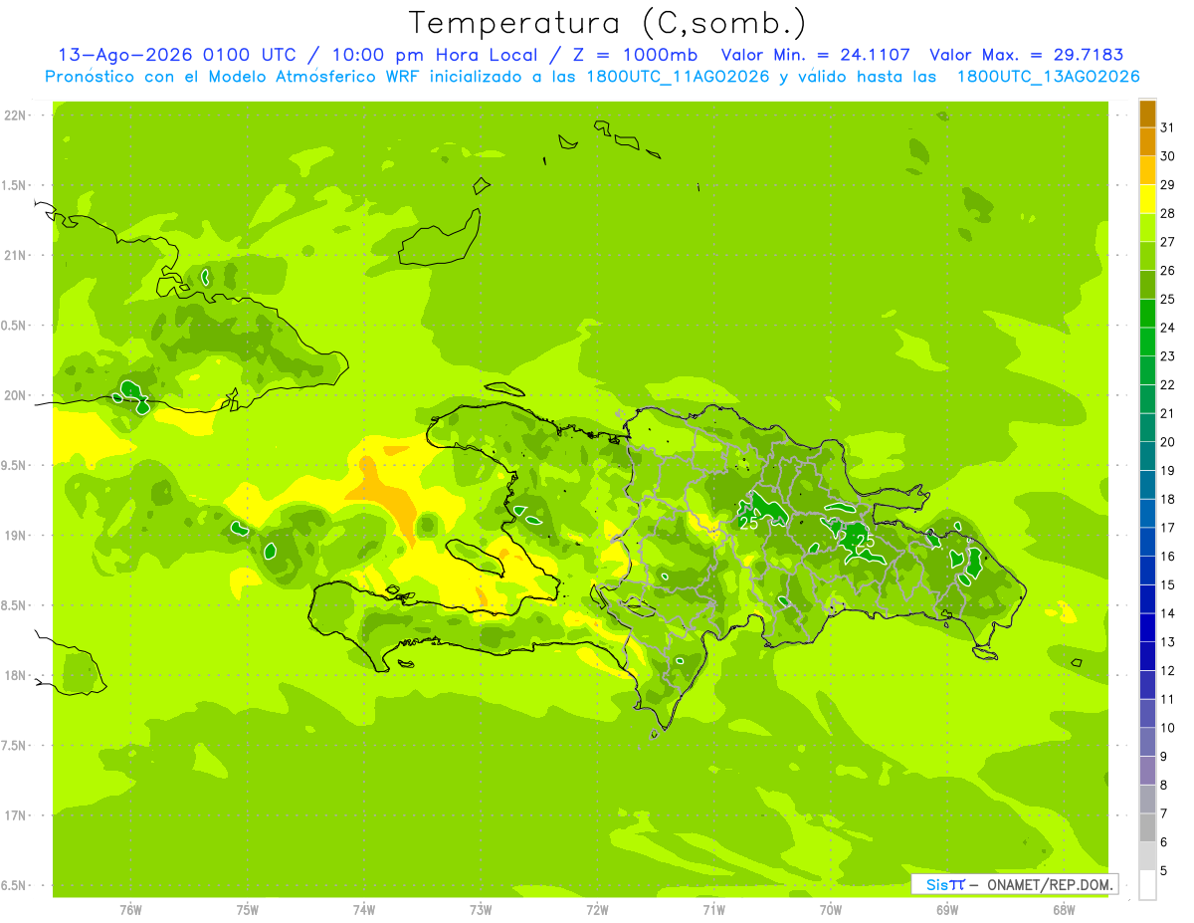Select the "22N" latitude axis label
The image size is (1194, 923).
click(x=14, y=115)
